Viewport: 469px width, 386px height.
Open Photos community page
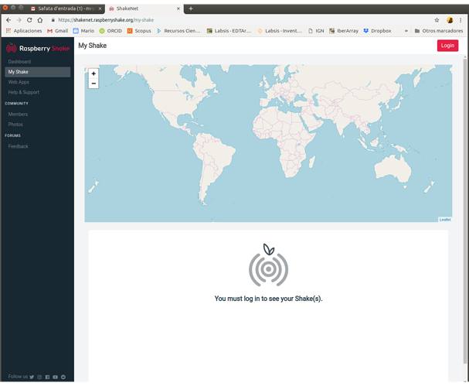[15, 125]
